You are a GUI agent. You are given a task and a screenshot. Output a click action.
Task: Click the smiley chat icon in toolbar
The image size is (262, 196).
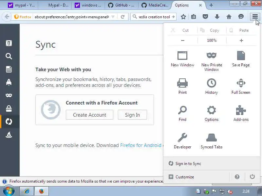241,17
